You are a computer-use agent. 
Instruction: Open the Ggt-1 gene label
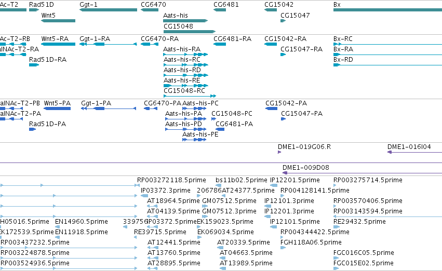tap(88, 5)
